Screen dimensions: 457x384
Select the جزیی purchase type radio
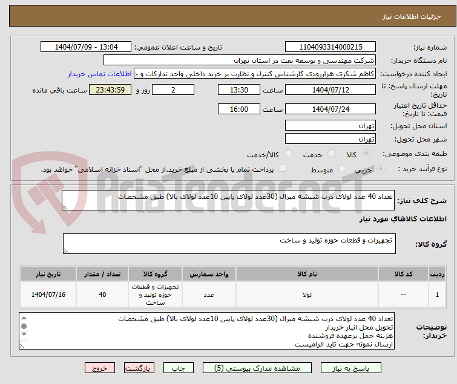click(x=381, y=168)
